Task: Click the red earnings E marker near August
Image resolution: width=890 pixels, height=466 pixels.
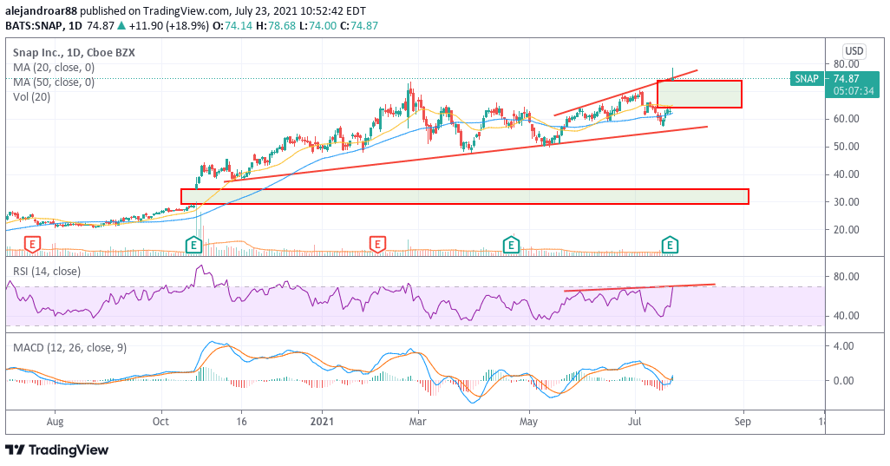Action: pyautogui.click(x=32, y=246)
